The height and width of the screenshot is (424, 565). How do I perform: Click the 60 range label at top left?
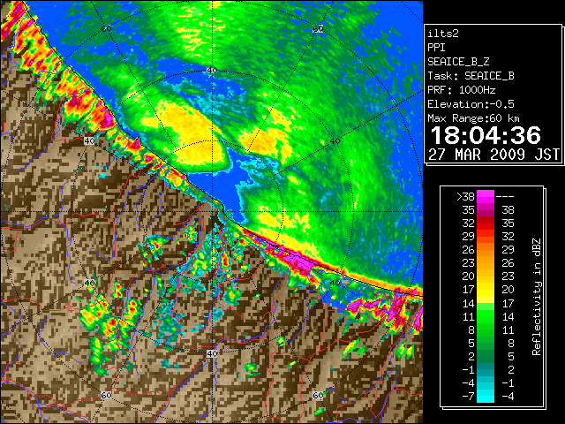pos(106,29)
